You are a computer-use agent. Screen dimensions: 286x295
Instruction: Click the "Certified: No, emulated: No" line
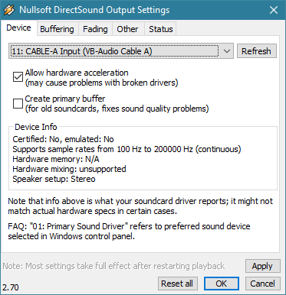[63, 139]
